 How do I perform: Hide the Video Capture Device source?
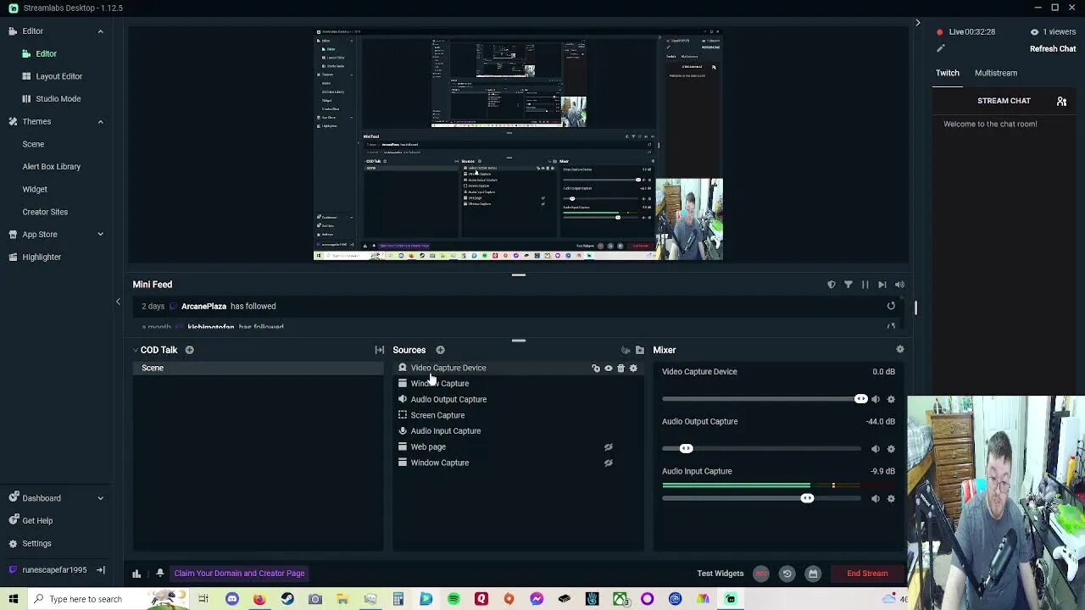608,369
